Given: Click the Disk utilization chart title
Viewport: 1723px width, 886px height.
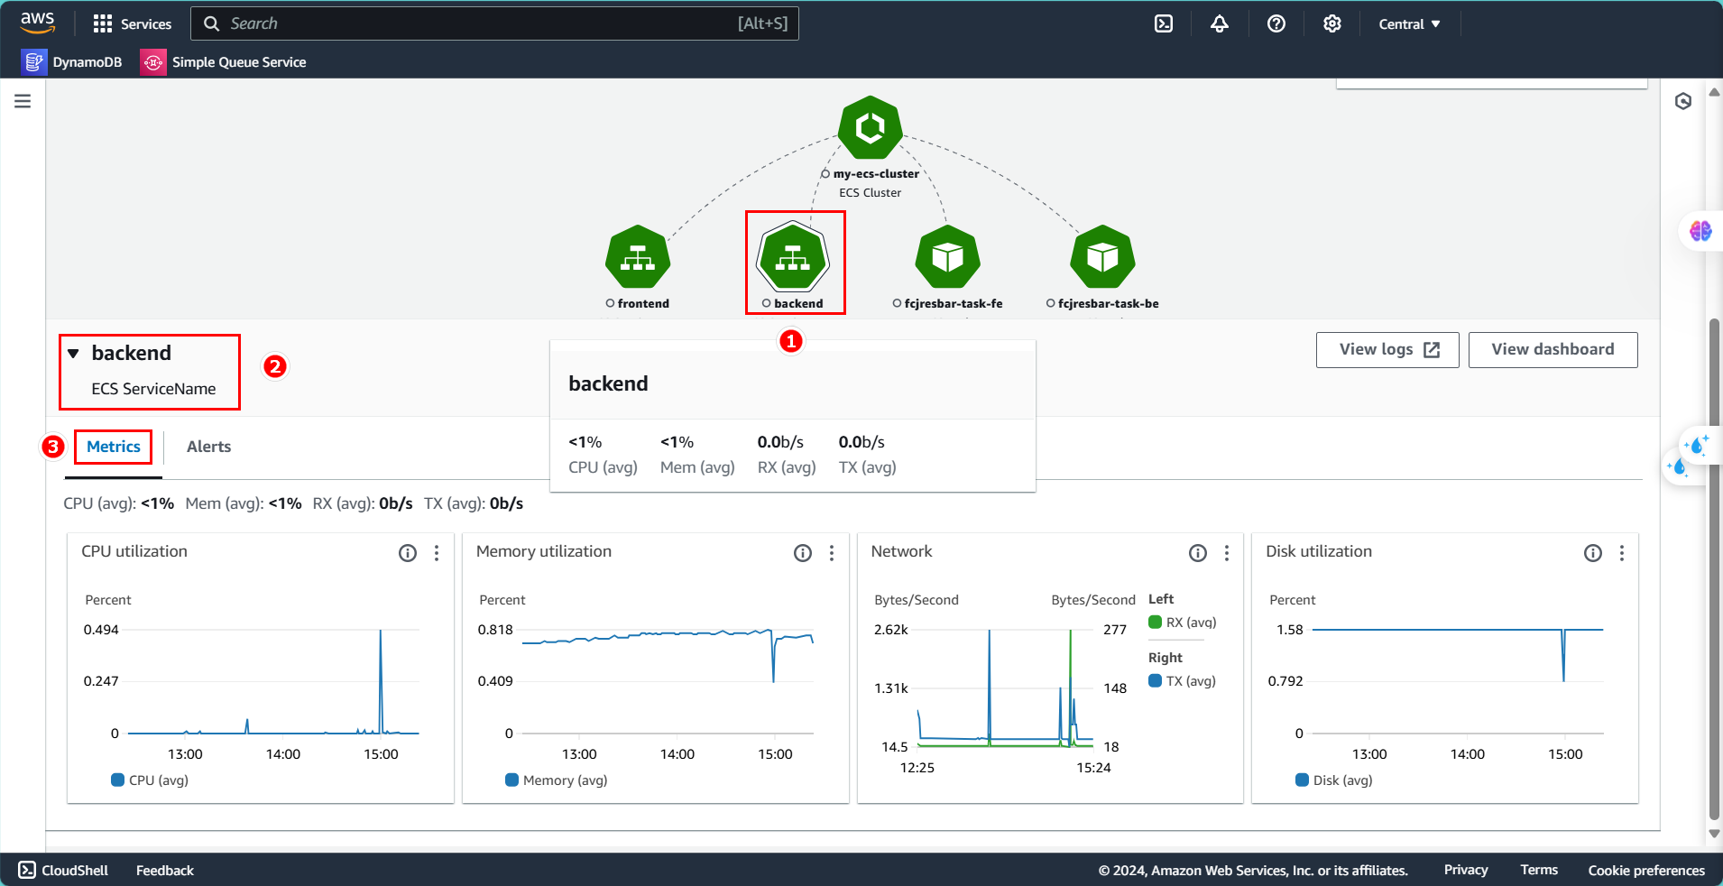Looking at the screenshot, I should (x=1318, y=551).
